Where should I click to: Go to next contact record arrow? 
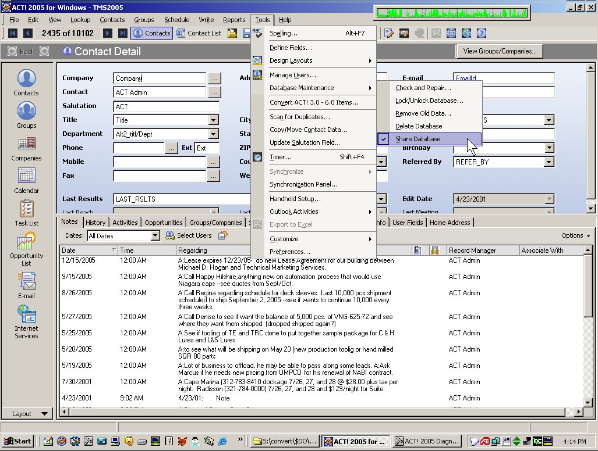108,33
